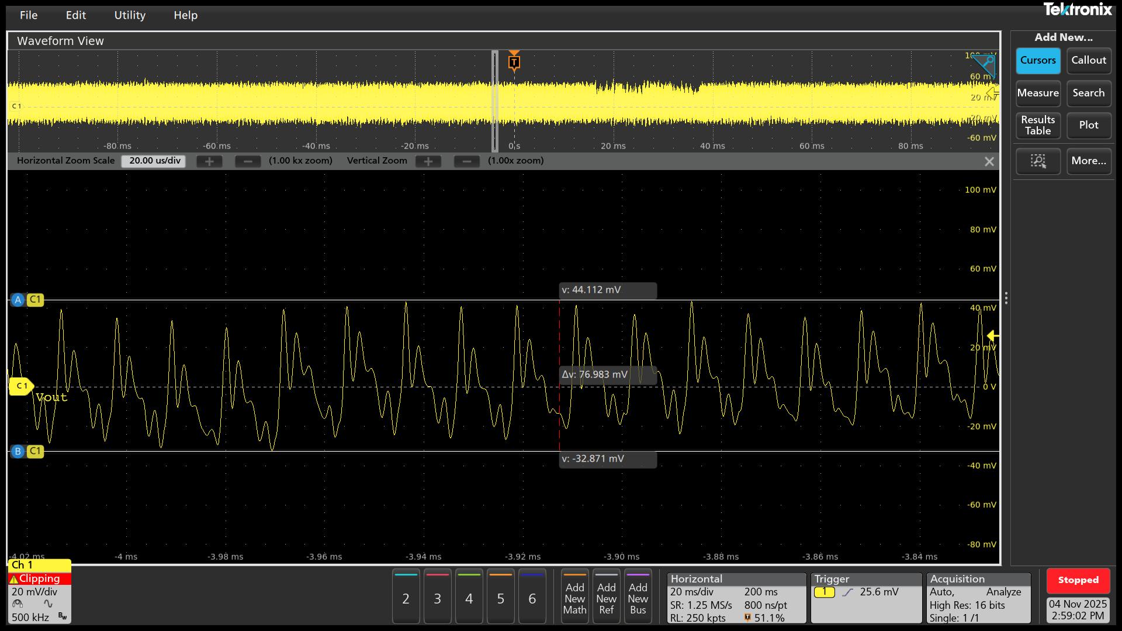
Task: Click the cursor B handle icon
Action: click(x=18, y=451)
